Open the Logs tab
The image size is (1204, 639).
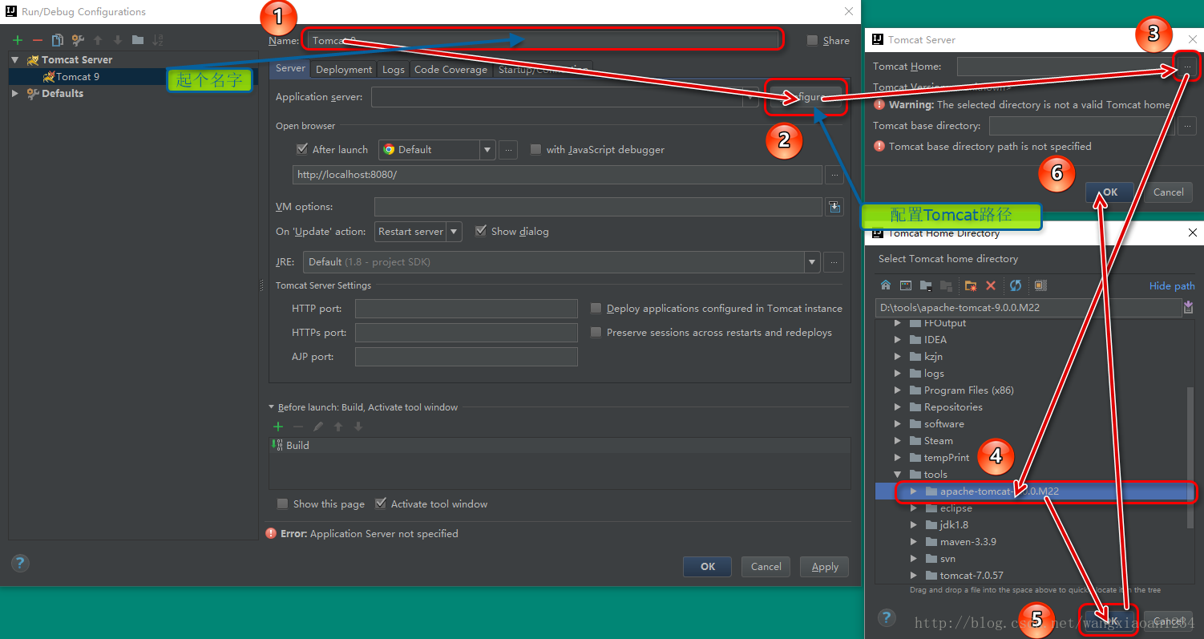pos(394,70)
